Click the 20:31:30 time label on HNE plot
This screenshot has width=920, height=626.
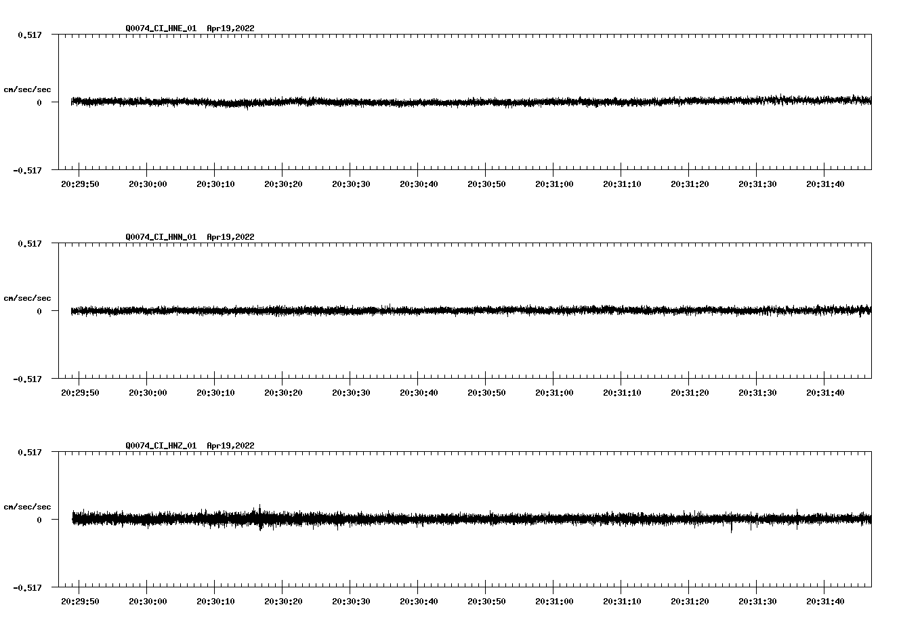[x=757, y=184]
